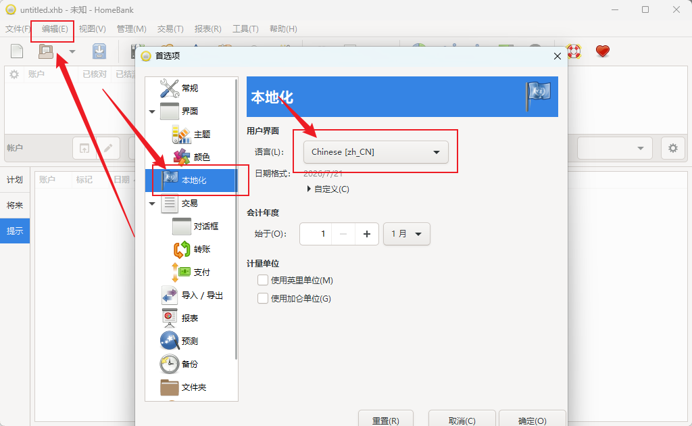Increase fiscal year start day with plus
The height and width of the screenshot is (426, 692).
(367, 234)
